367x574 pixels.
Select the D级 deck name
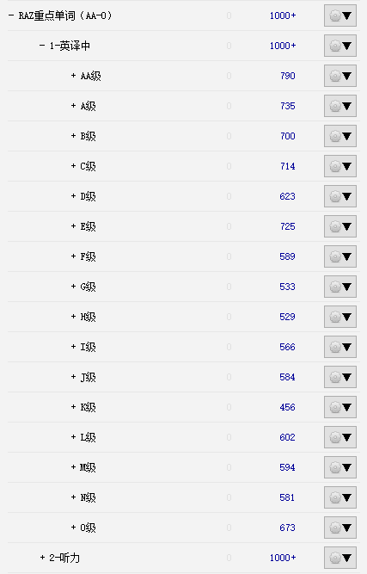tap(88, 196)
